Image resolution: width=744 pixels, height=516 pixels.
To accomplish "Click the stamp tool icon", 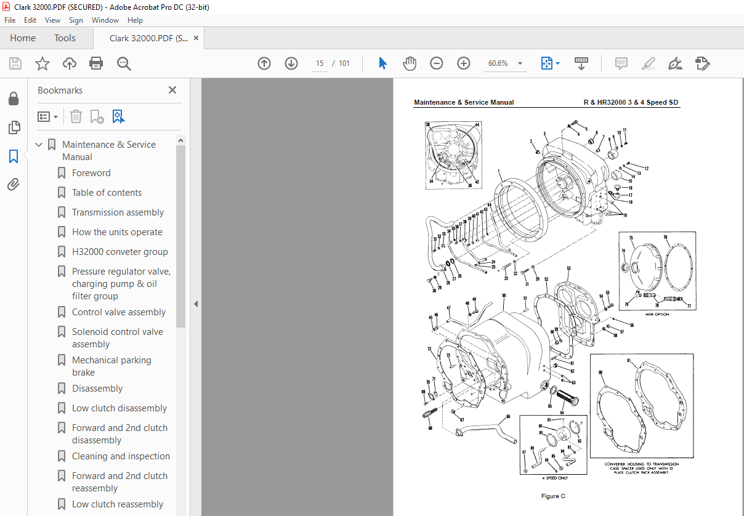I will 703,63.
